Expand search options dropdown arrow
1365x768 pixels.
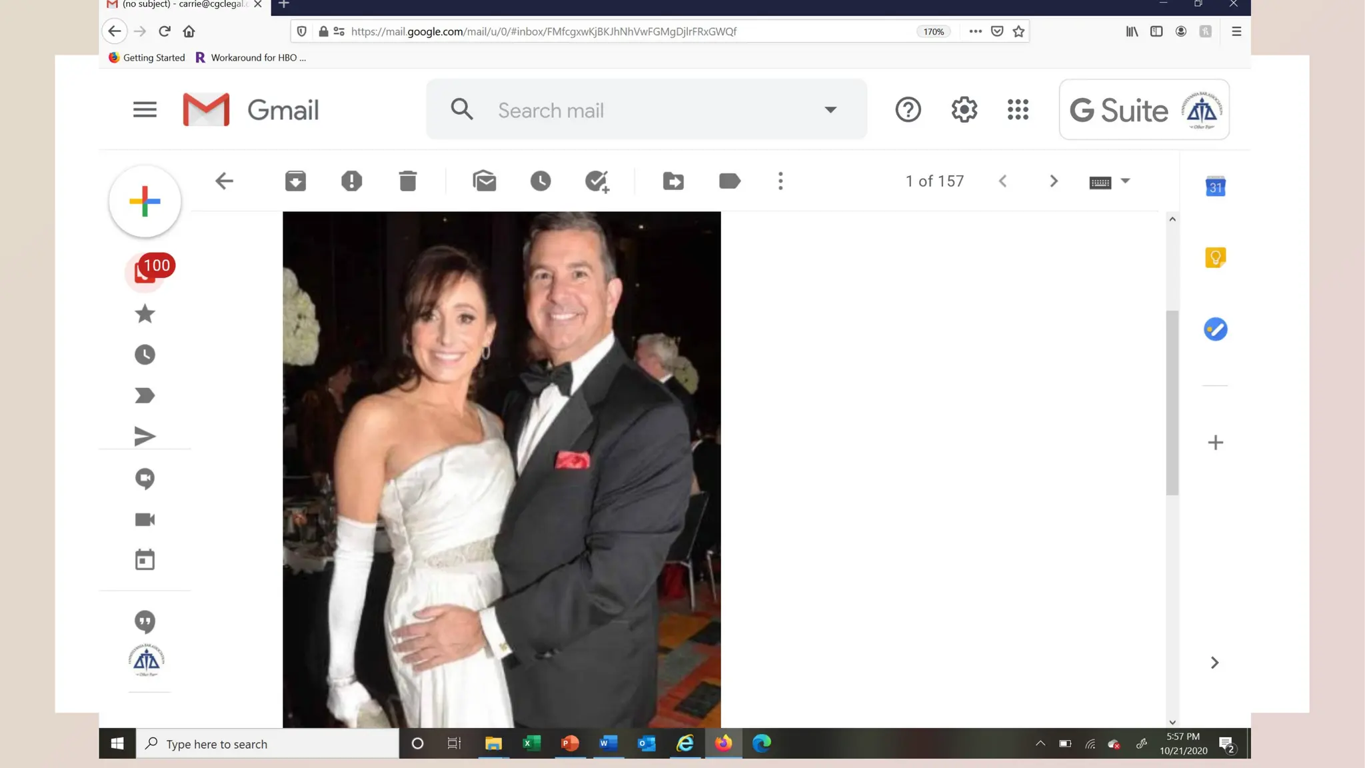click(830, 110)
